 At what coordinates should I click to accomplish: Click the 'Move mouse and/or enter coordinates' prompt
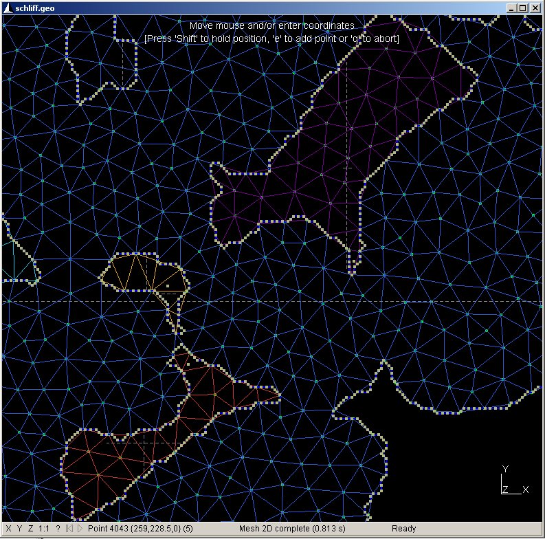[271, 25]
